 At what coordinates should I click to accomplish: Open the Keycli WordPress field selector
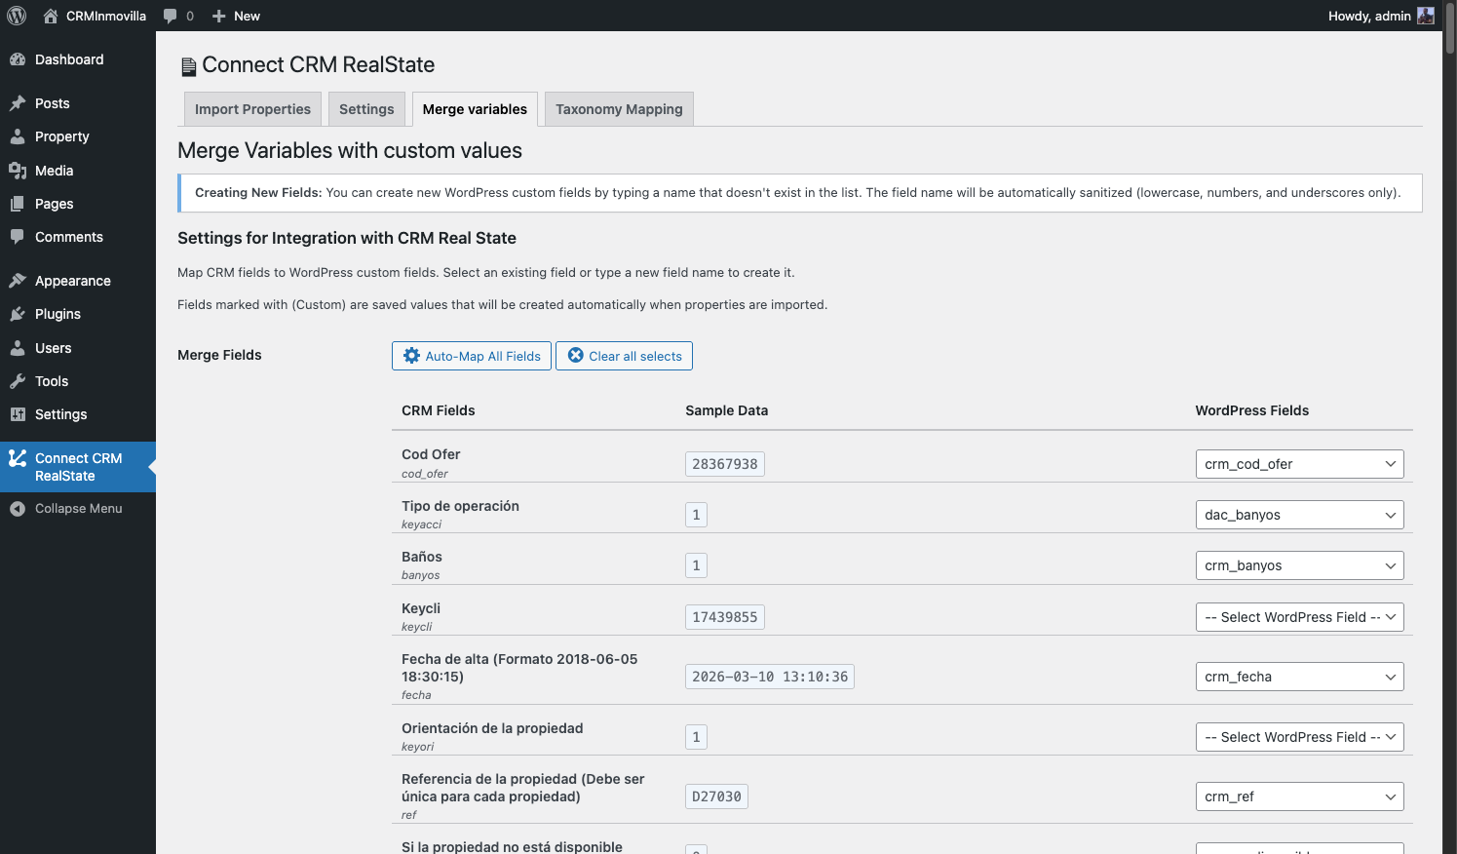[1299, 617]
